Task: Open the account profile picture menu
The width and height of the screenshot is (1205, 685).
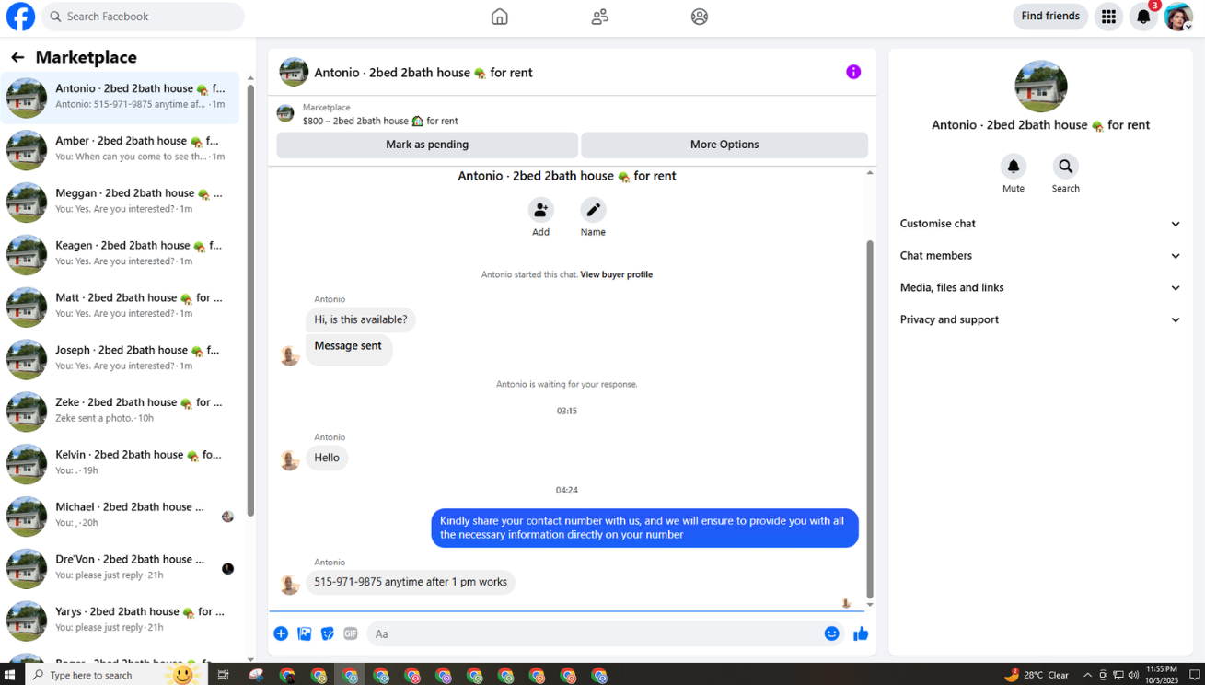Action: (x=1178, y=17)
